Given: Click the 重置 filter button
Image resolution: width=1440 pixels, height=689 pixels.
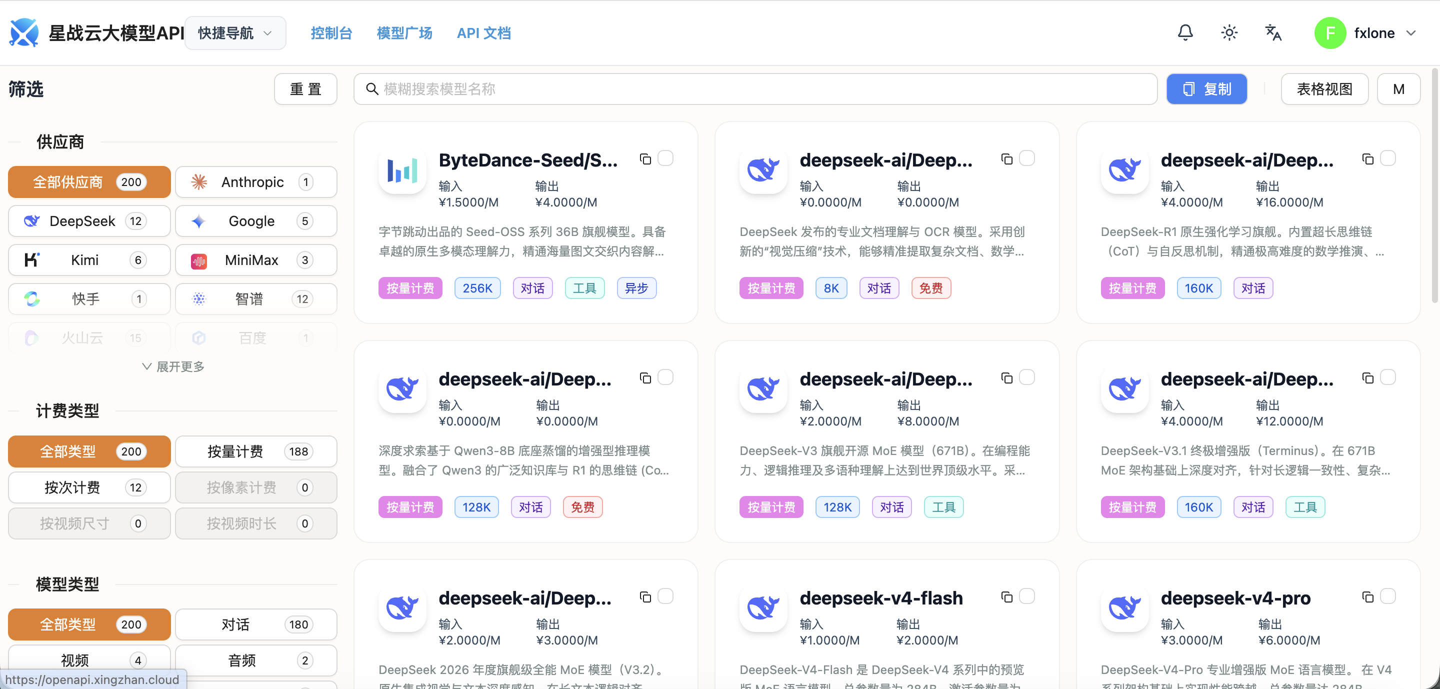Looking at the screenshot, I should 306,89.
